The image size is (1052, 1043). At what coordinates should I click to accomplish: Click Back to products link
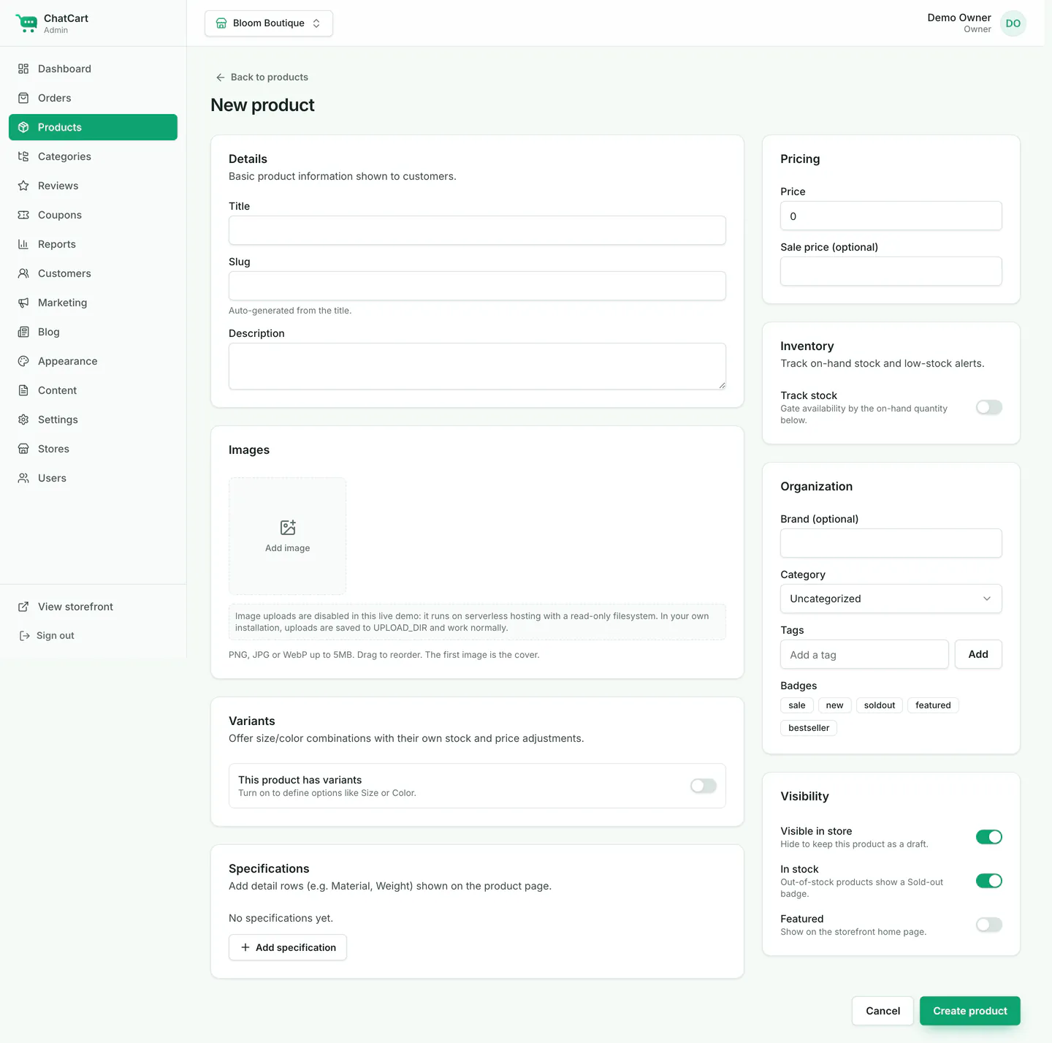click(x=262, y=77)
